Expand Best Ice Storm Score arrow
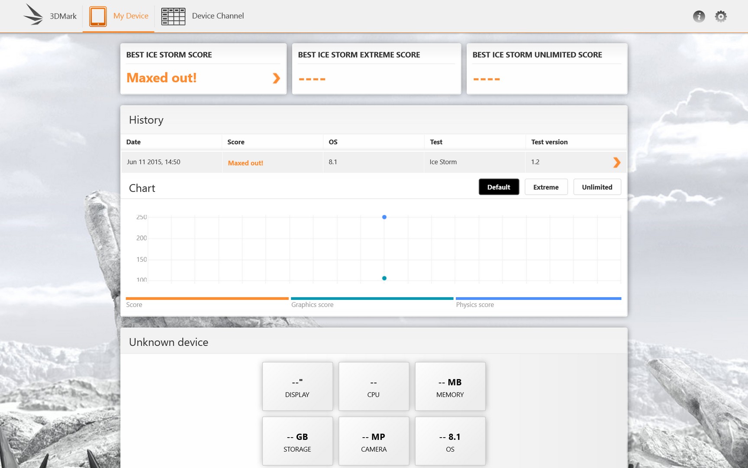 (x=276, y=78)
